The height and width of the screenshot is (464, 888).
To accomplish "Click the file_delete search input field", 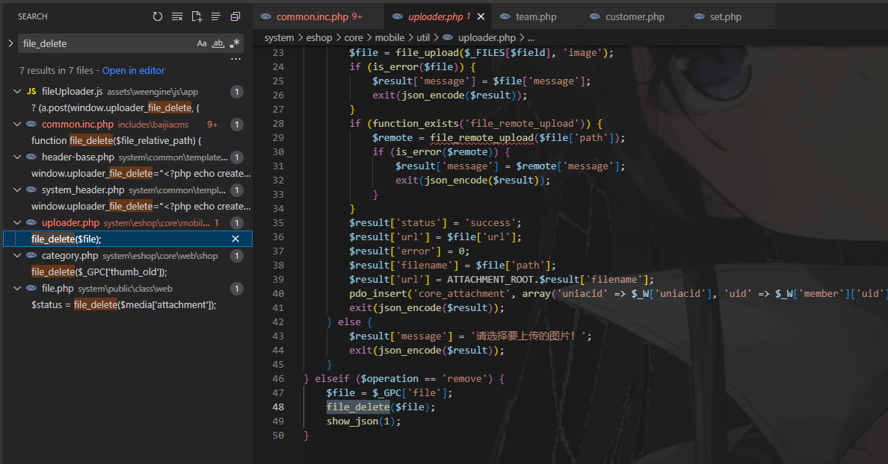I will 105,44.
